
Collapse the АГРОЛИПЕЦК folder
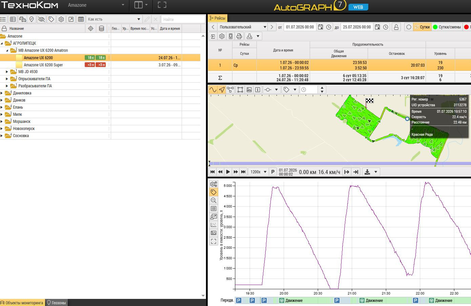click(x=2, y=43)
